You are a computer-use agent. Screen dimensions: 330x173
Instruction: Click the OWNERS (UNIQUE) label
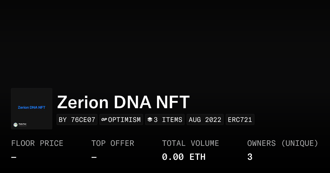[x=282, y=143]
